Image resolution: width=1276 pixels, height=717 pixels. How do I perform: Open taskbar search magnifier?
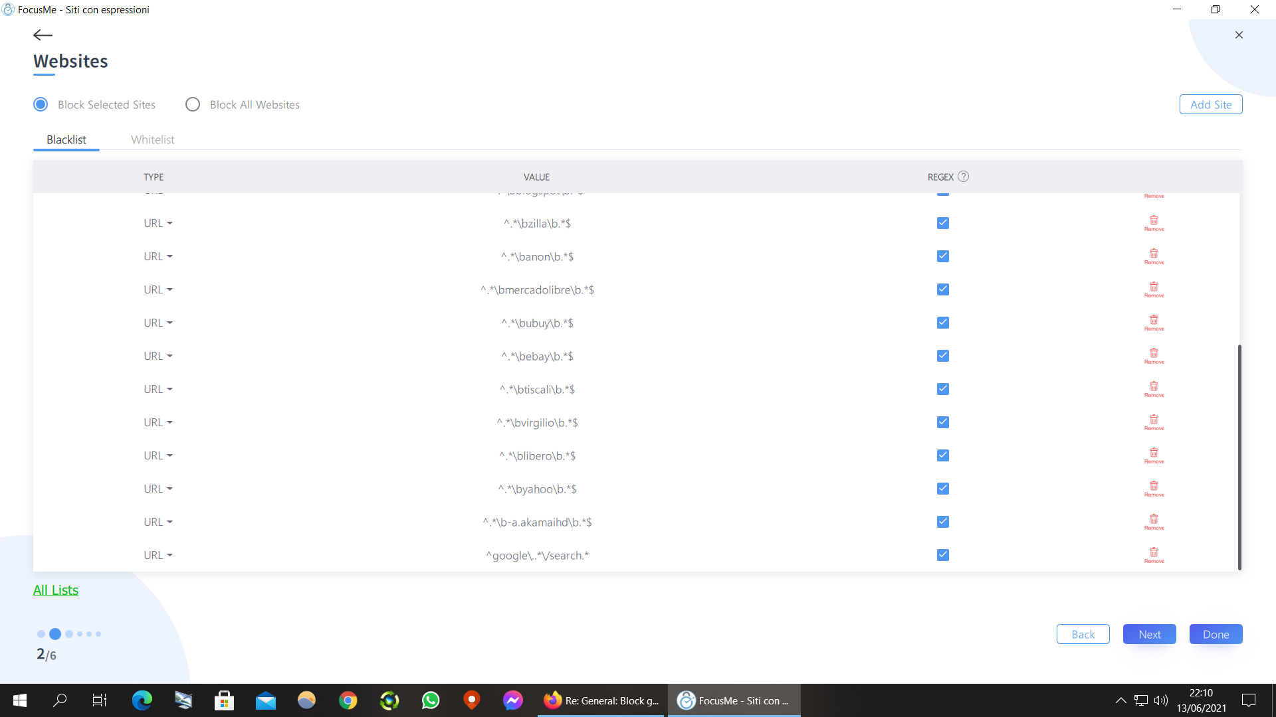60,700
